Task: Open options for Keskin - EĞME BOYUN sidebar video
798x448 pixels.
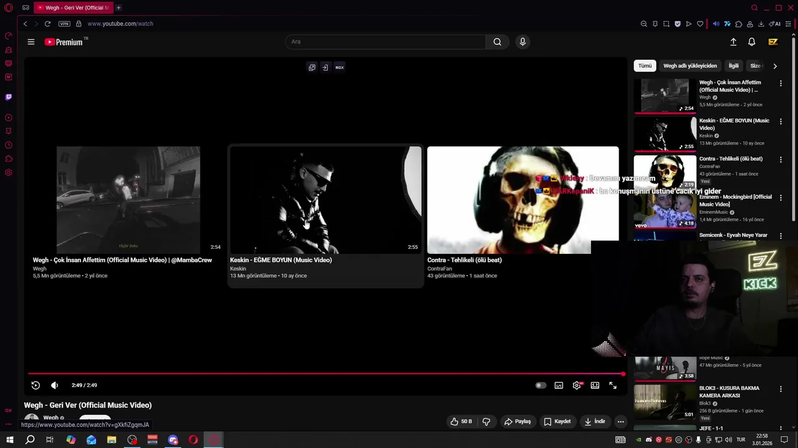Action: [781, 121]
